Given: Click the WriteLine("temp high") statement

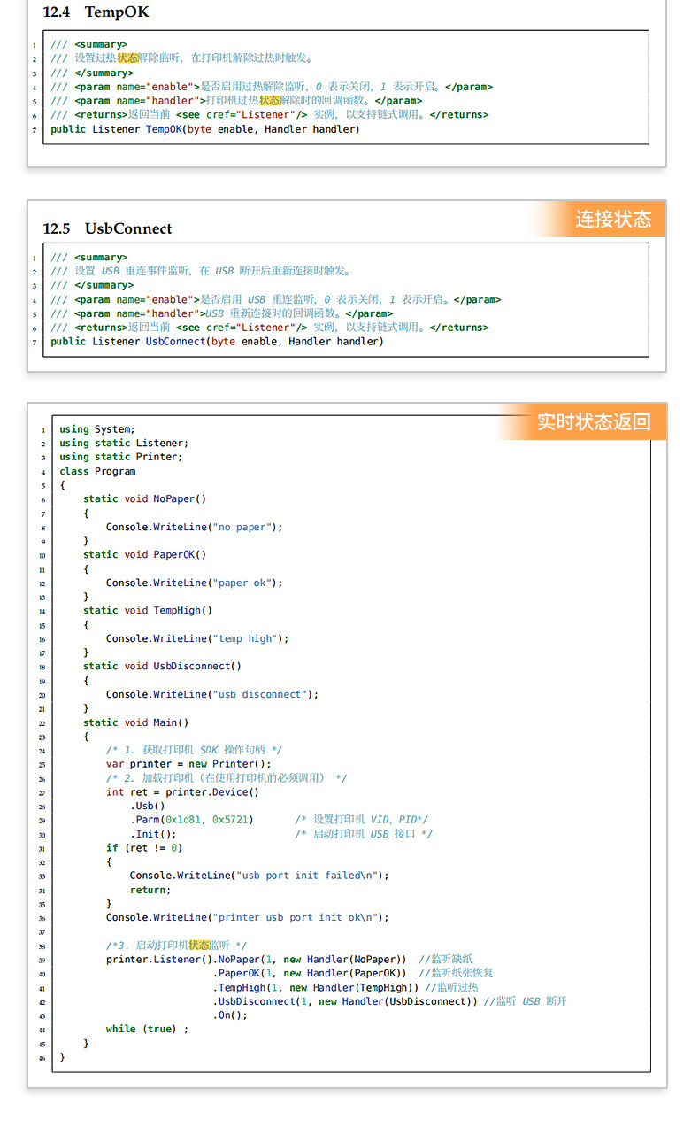Looking at the screenshot, I should coord(198,638).
